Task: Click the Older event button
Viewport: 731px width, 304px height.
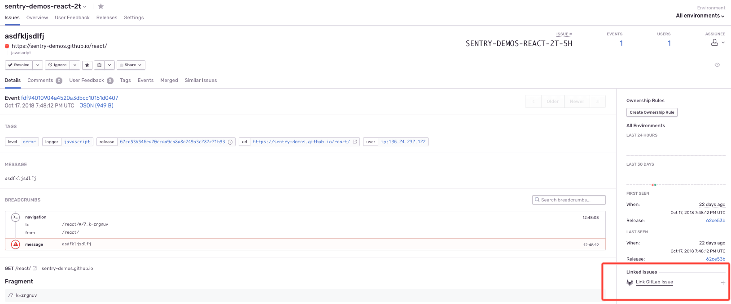Action: pos(553,102)
